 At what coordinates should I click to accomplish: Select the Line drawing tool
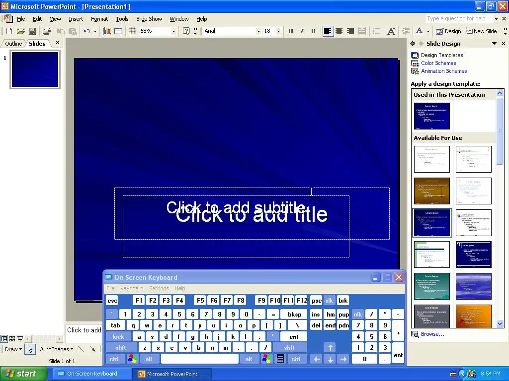tap(81, 349)
